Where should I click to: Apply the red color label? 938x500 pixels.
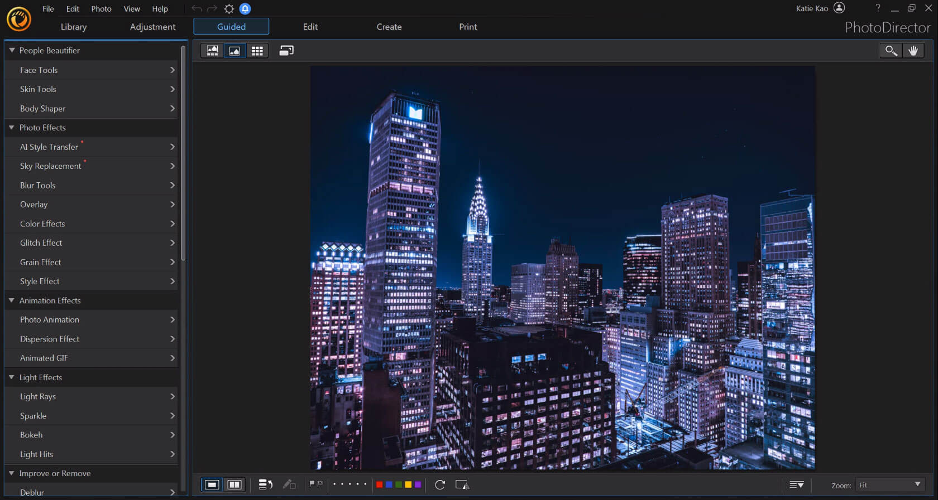pos(380,484)
